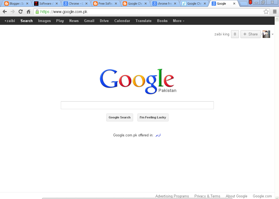Screen dimensions: 279x199
Task: Go back to the previous page
Action: click(x=5, y=12)
